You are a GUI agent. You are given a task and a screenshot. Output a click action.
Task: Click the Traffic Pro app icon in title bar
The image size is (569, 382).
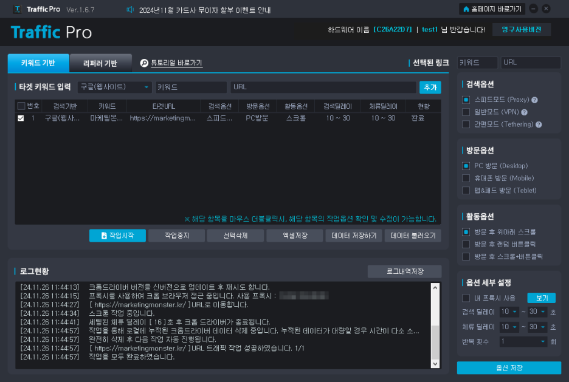pos(17,9)
